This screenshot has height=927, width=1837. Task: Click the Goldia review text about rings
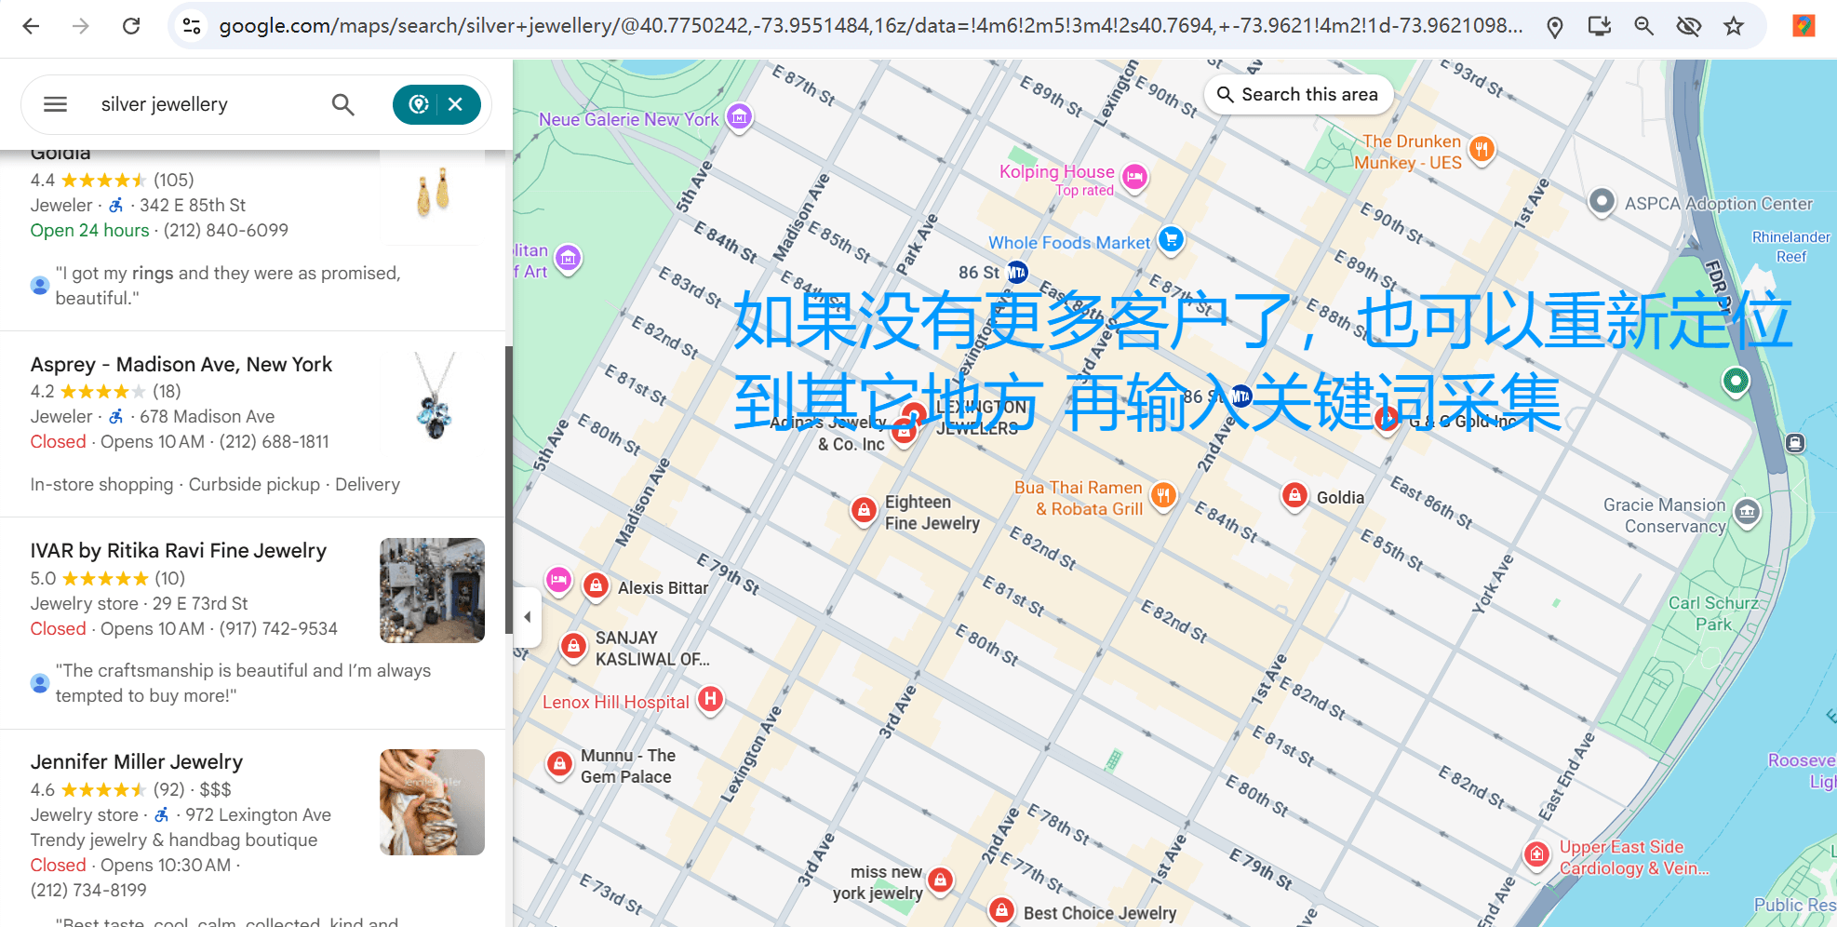coord(228,286)
